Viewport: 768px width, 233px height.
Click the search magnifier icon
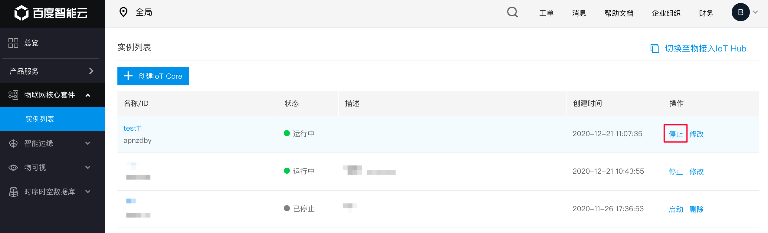512,12
